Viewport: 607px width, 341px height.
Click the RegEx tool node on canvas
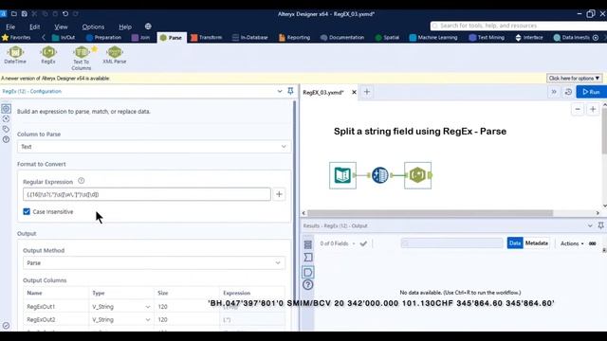pyautogui.click(x=417, y=175)
